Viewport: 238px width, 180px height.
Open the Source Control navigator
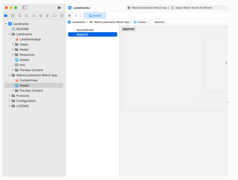point(13,16)
